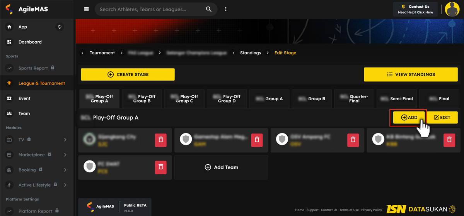Open the Privacy Policy footer link
Screen dimensions: 464x216
pyautogui.click(x=372, y=210)
